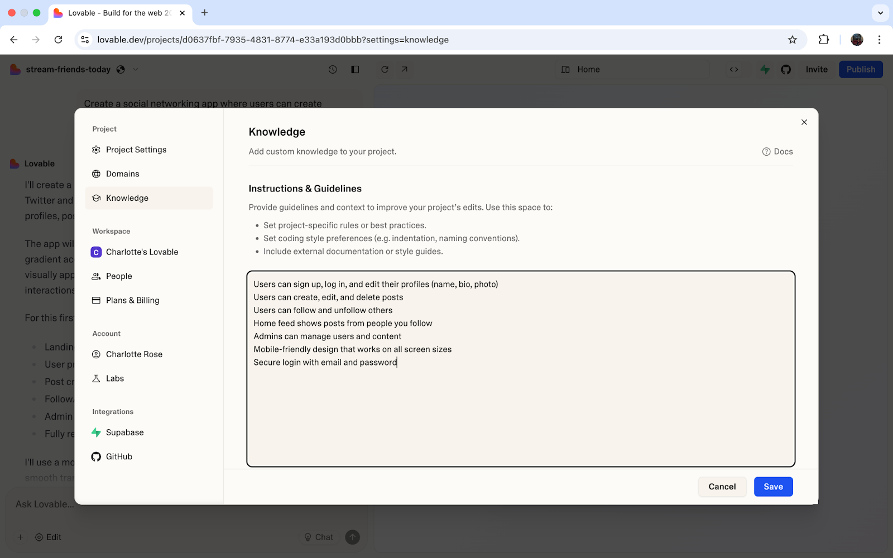
Task: Click the Lovable heart logo
Action: pos(15,70)
